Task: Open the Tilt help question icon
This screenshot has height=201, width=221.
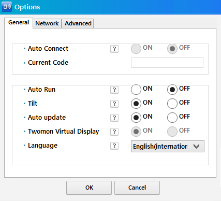Action: [x=114, y=104]
